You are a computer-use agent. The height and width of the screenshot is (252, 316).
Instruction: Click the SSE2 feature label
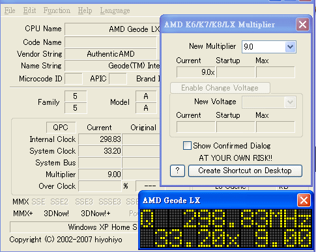[59, 202]
